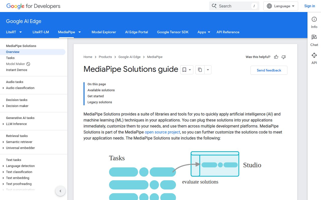Open Tasks in the sidebar

click(10, 58)
